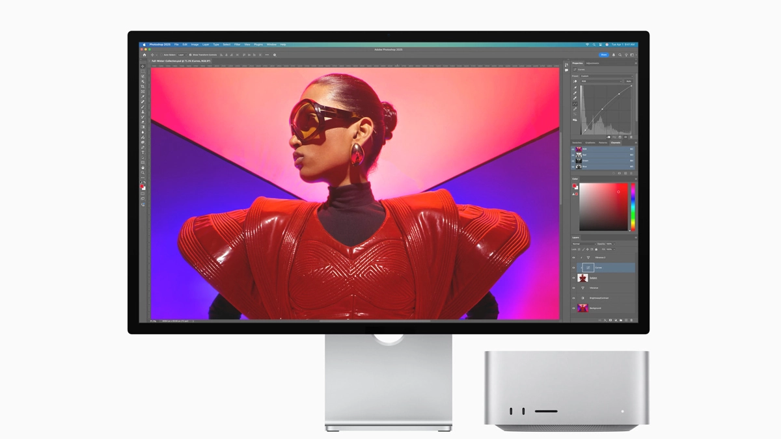
Task: Open the Preset Custom dropdown
Action: click(x=607, y=76)
